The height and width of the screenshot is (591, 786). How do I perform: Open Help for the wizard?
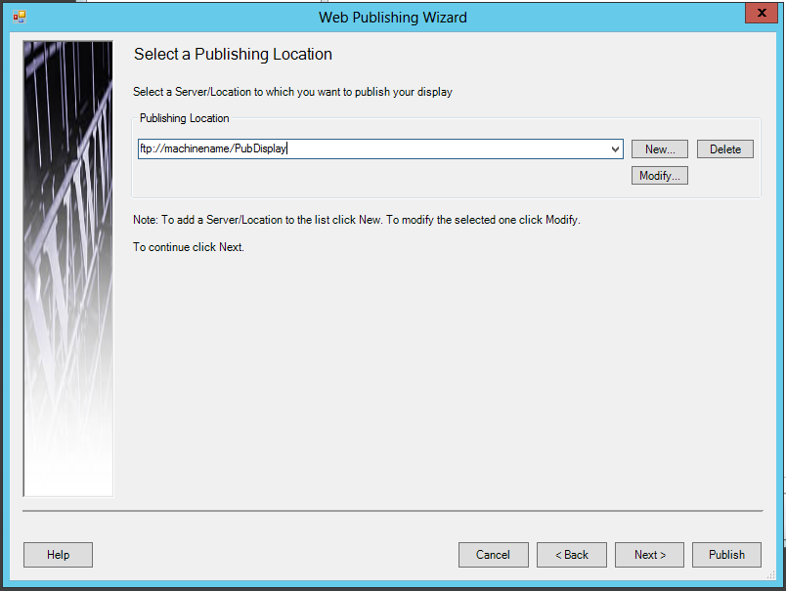59,555
